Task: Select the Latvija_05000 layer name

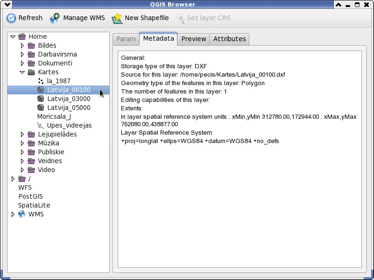Action: [x=69, y=108]
